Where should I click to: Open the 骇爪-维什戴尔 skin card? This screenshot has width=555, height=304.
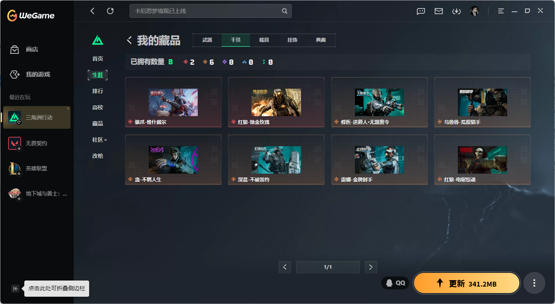(x=173, y=102)
